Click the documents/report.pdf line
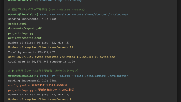This screenshot has height=102, width=181. [25, 28]
